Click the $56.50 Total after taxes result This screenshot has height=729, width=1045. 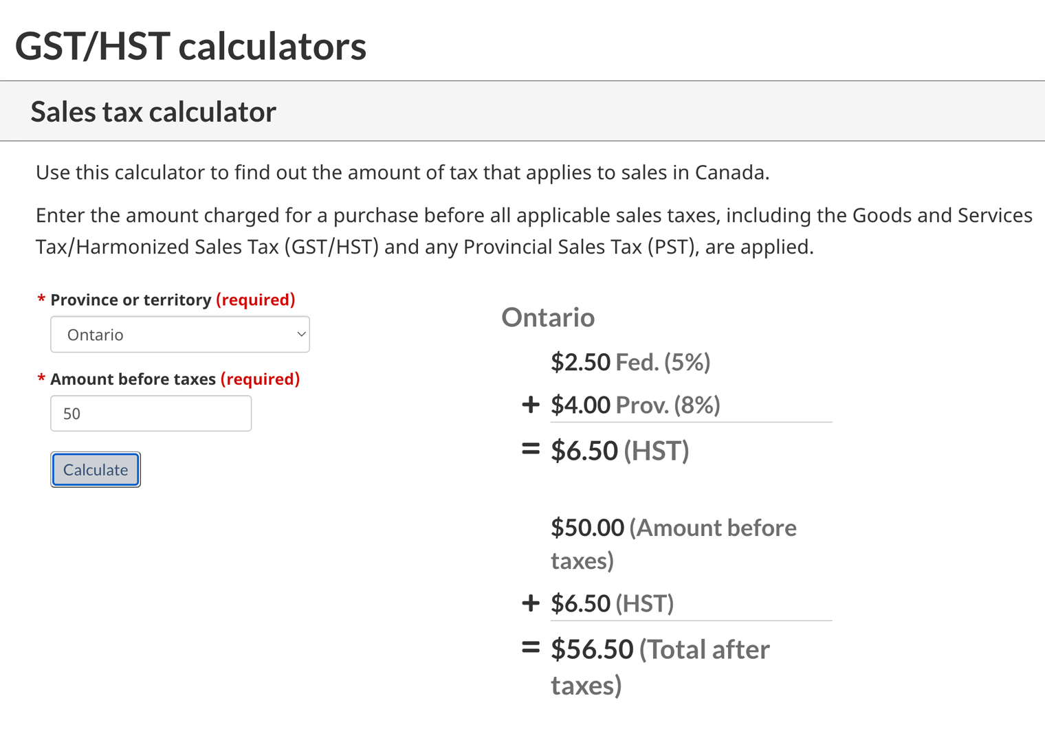coord(660,650)
